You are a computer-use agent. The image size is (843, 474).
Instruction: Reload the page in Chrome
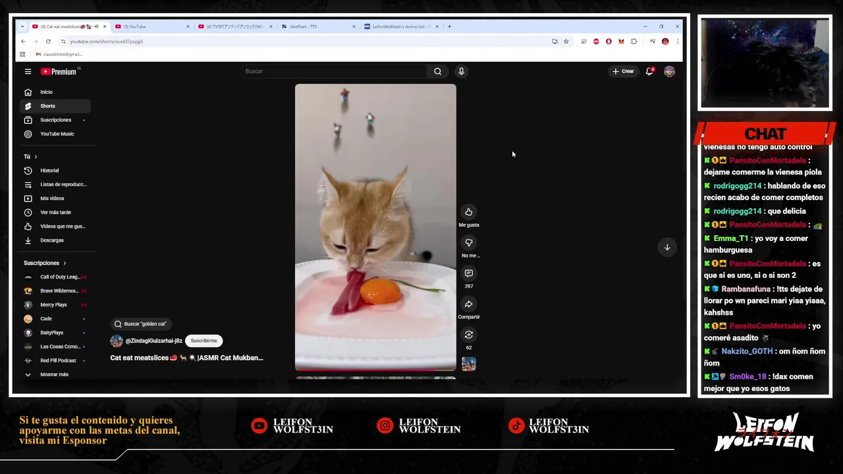point(48,41)
